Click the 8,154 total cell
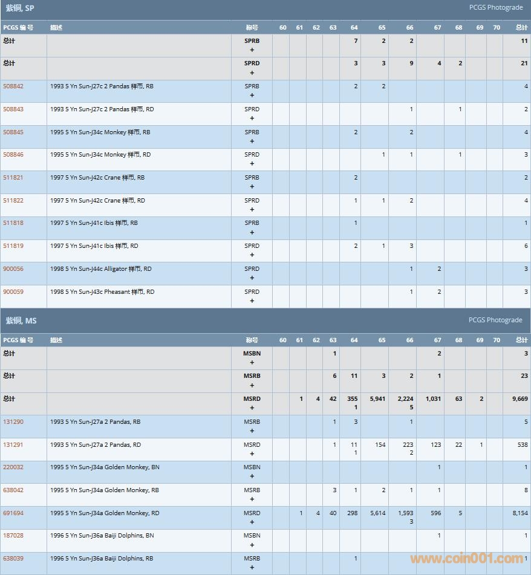This screenshot has height=575, width=531. (x=520, y=513)
